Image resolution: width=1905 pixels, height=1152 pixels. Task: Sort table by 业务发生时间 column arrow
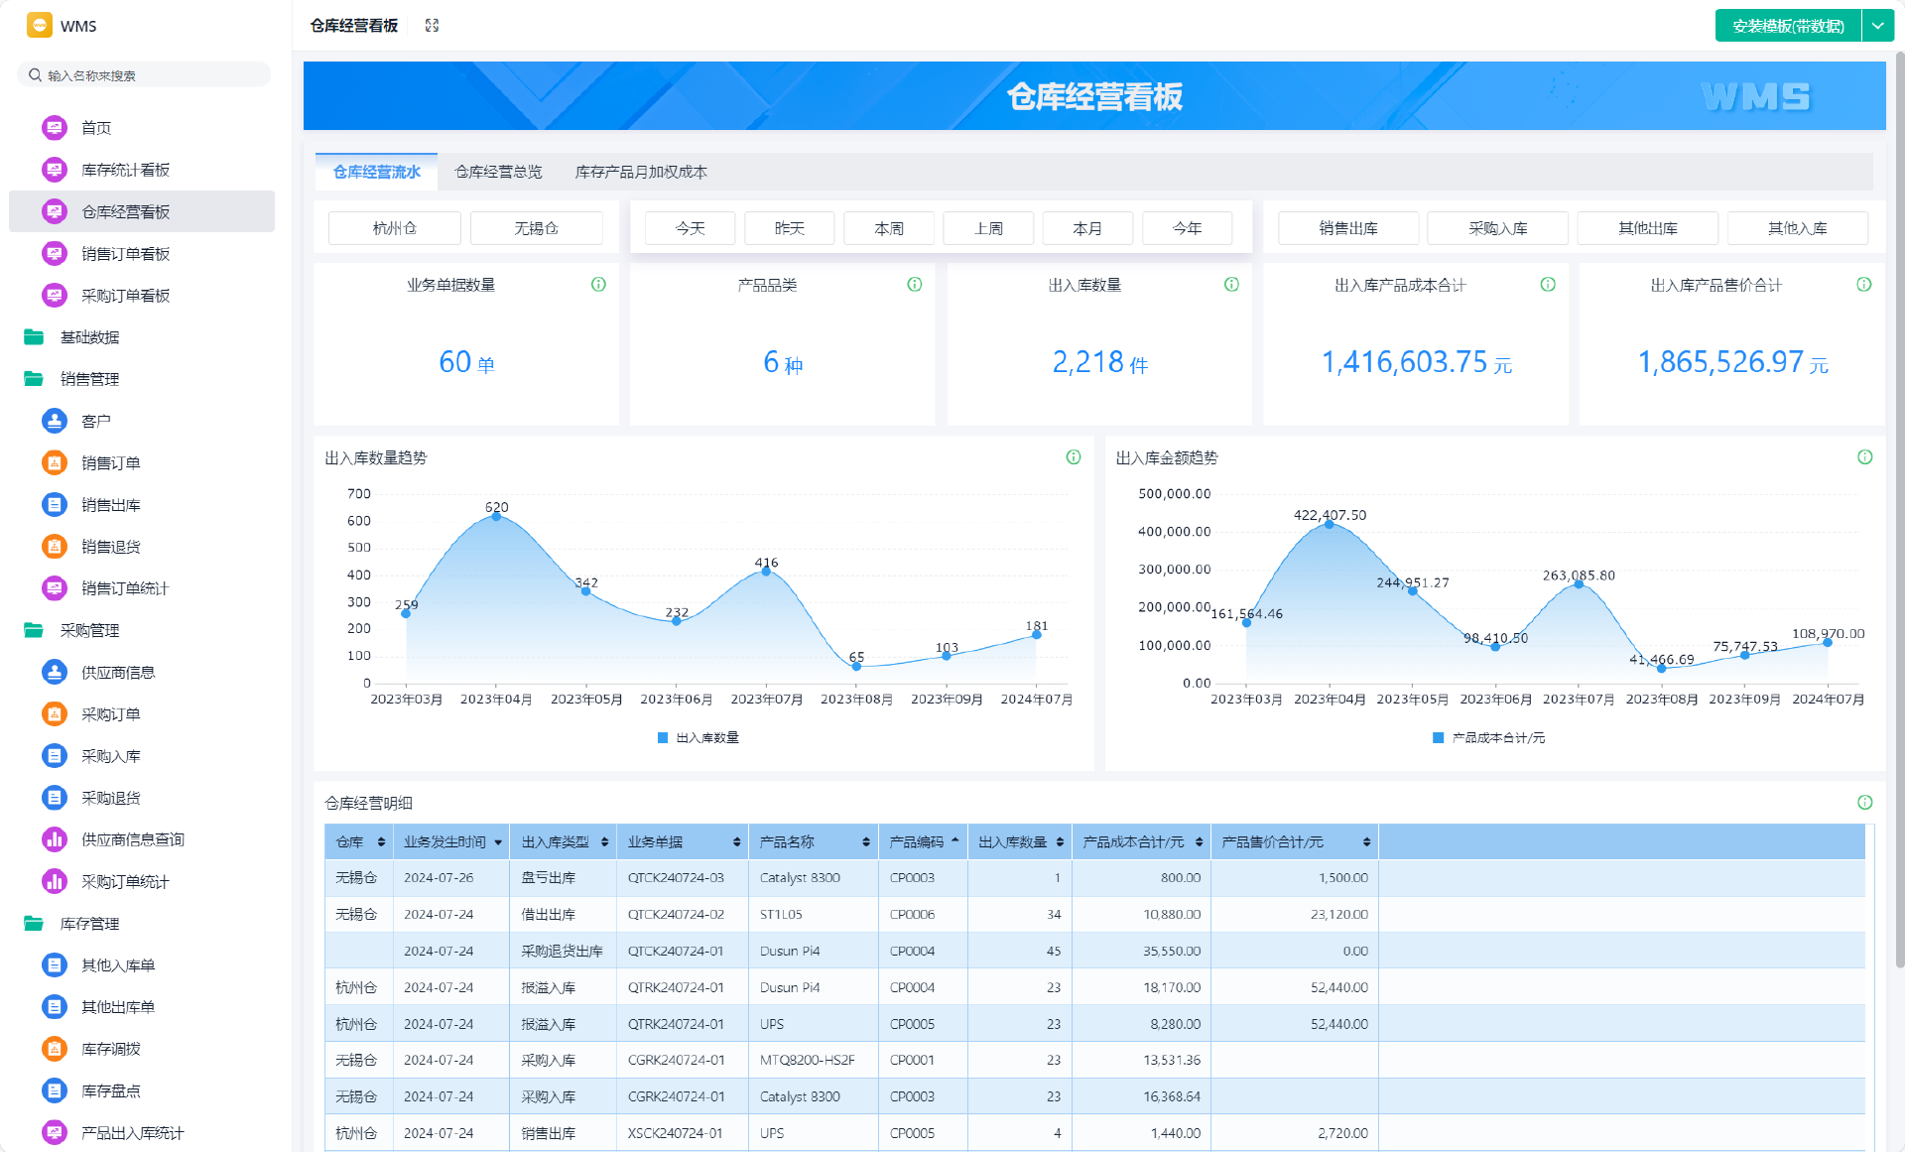498,842
